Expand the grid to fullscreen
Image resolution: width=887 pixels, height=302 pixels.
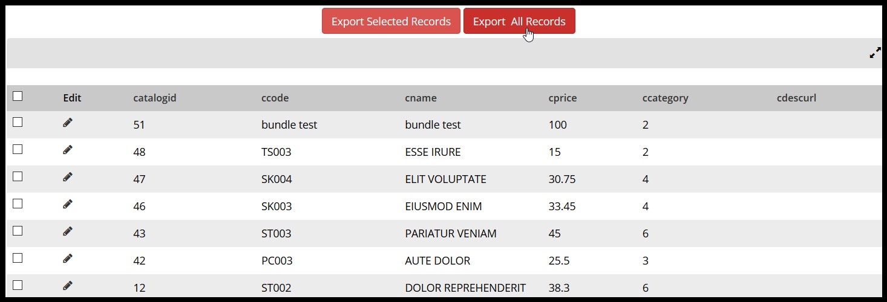(875, 53)
